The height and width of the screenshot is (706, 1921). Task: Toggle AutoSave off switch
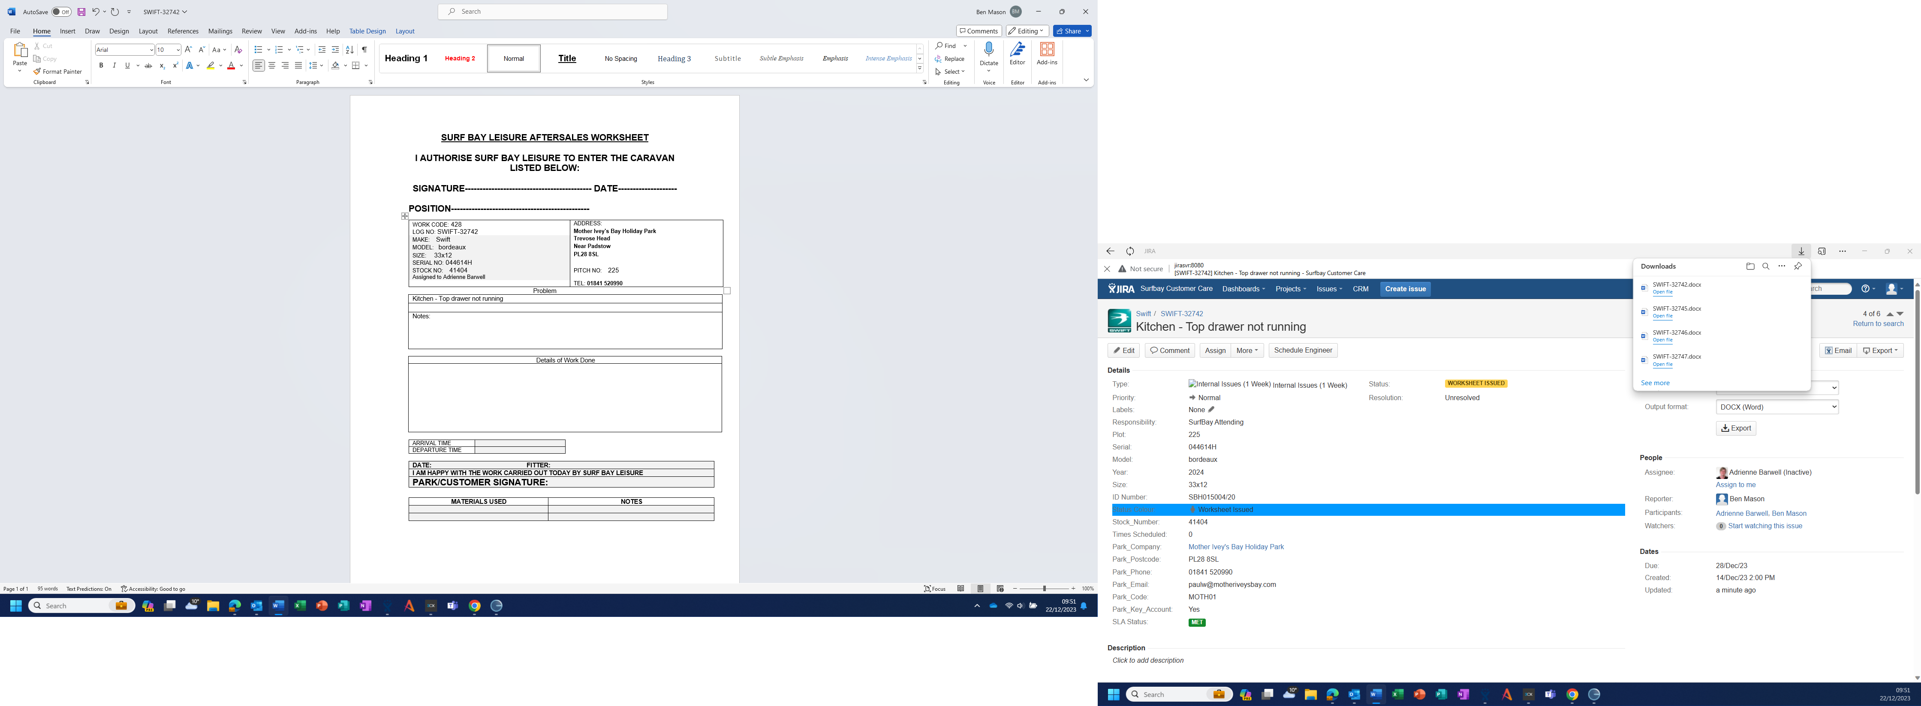tap(61, 12)
